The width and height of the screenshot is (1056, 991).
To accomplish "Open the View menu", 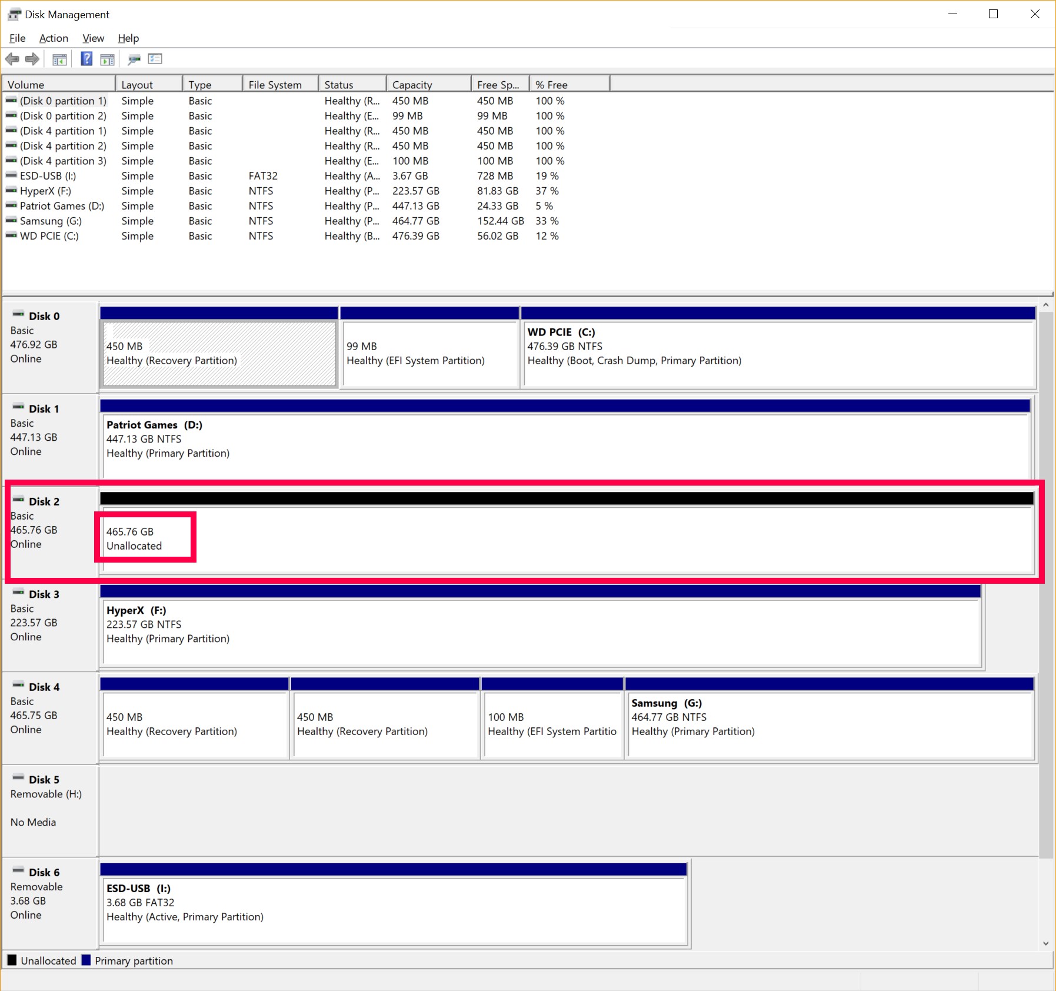I will [x=93, y=38].
